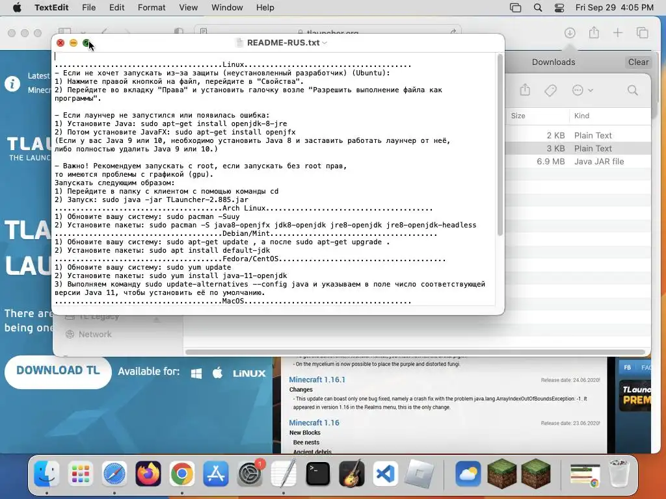The width and height of the screenshot is (666, 499).
Task: Open the Help menu
Action: (265, 8)
